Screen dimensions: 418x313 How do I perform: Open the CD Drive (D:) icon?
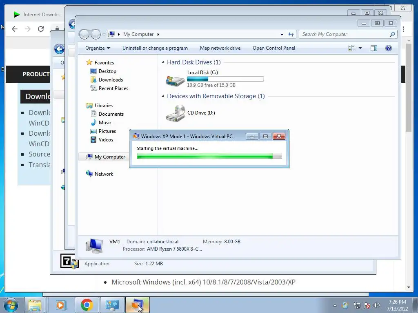point(176,113)
